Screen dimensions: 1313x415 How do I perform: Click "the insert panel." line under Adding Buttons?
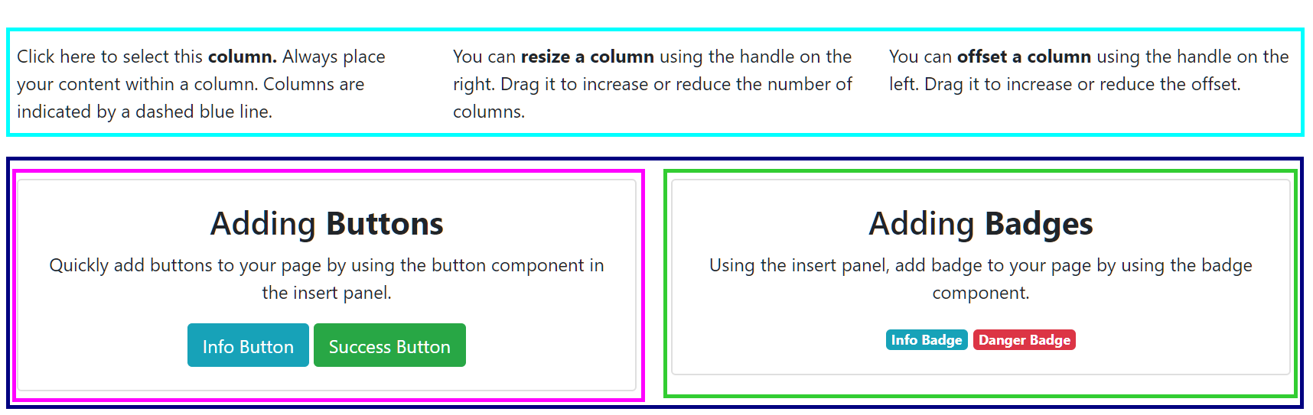327,293
